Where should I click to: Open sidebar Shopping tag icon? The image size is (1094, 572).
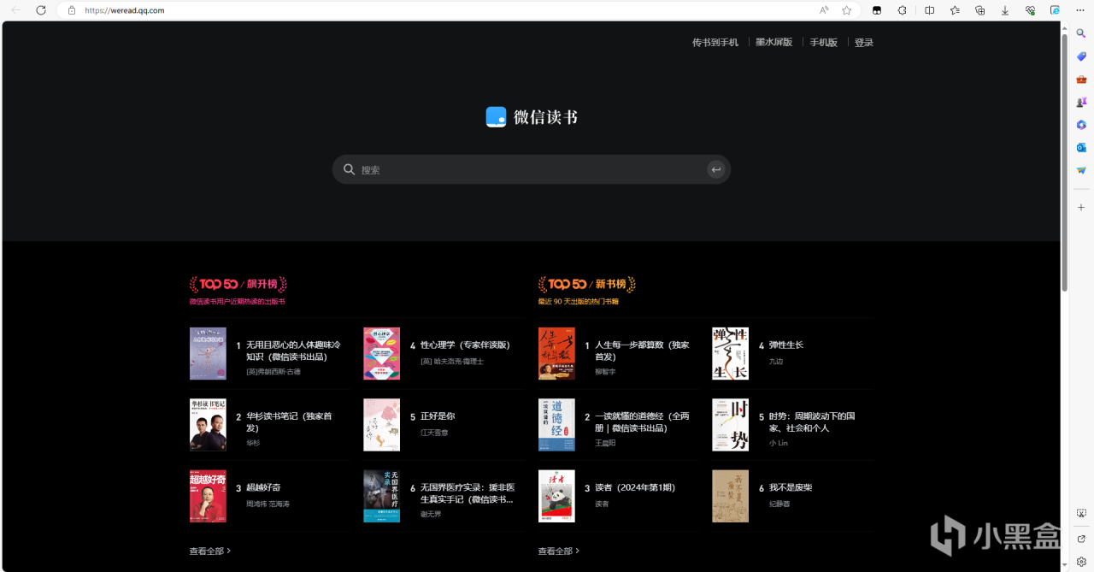[1081, 56]
